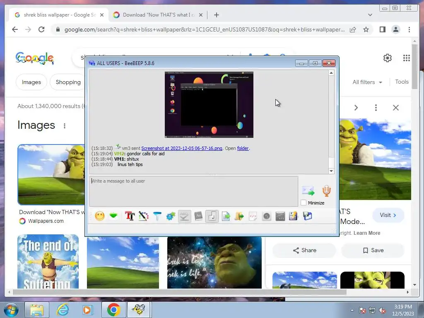Open Google quick settings gear
Viewport: 424px width, 318px height.
click(x=388, y=58)
